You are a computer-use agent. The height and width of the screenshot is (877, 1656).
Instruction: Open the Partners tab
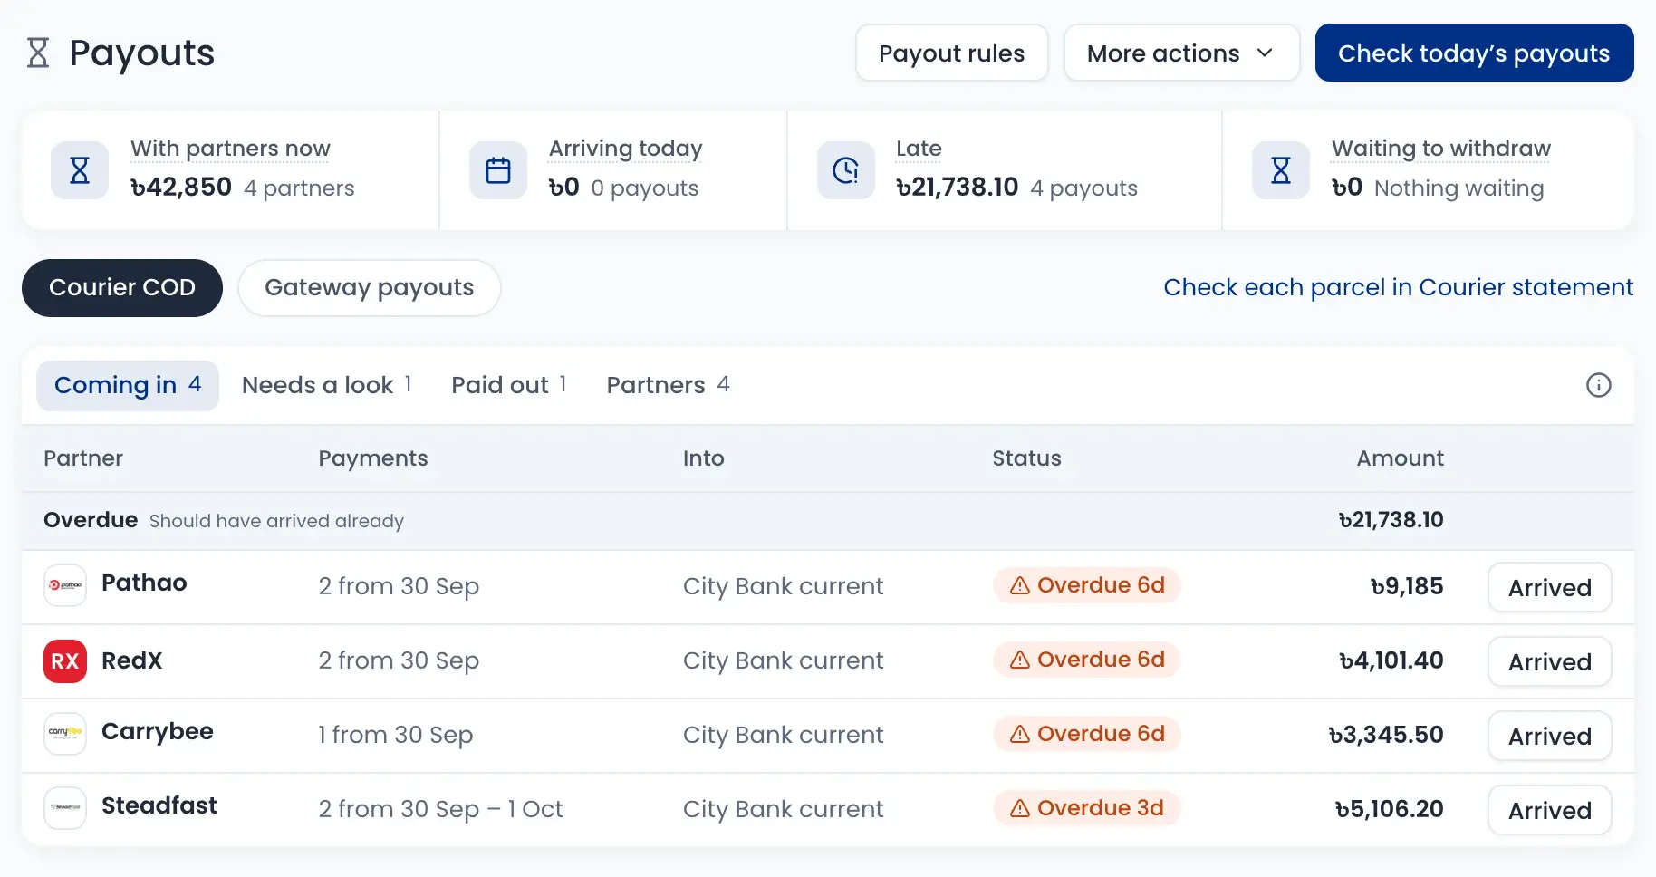coord(669,385)
